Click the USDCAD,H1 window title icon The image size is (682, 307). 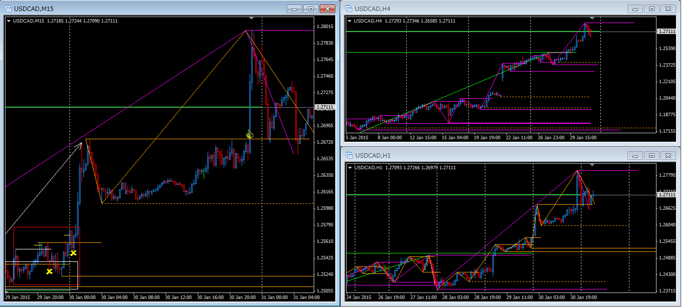[348, 155]
